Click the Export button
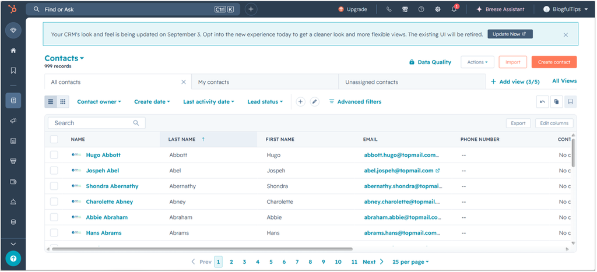597x272 pixels. pos(518,123)
